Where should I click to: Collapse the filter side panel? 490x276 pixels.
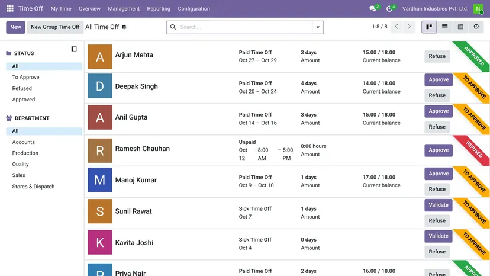[74, 49]
